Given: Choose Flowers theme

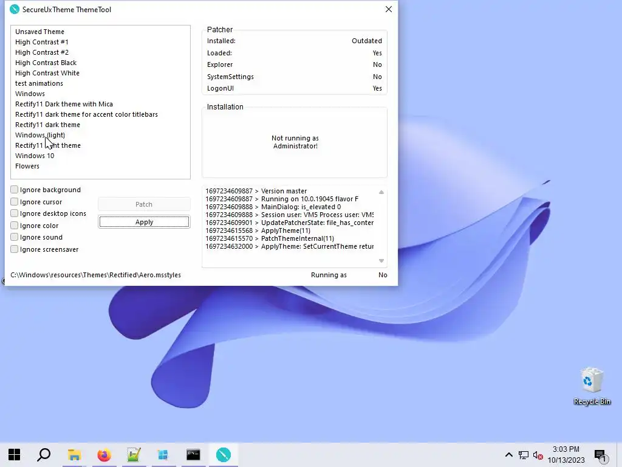Looking at the screenshot, I should 27,166.
